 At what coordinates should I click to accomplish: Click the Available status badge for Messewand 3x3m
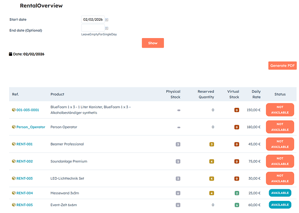[280, 193]
